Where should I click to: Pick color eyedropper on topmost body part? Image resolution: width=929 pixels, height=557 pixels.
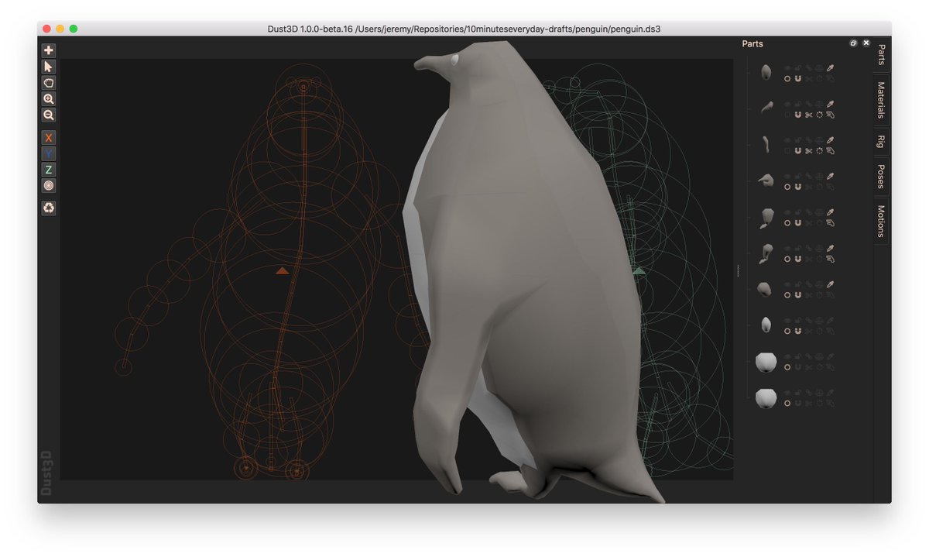(x=830, y=68)
